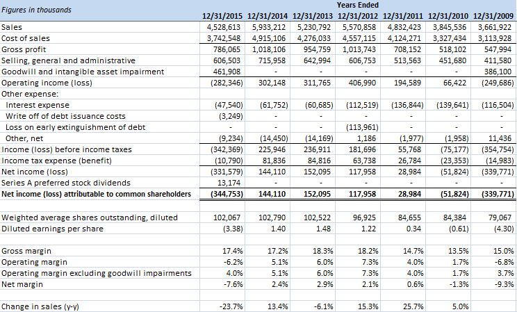
Task: Click 'Operating income (loss)' row label
Action: (x=47, y=83)
